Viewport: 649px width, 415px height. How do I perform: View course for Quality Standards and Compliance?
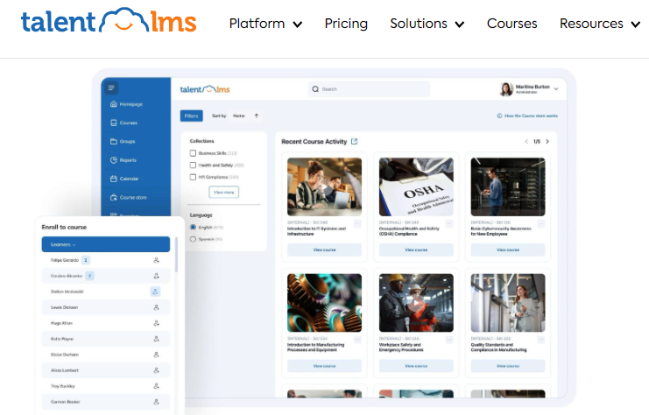point(508,366)
